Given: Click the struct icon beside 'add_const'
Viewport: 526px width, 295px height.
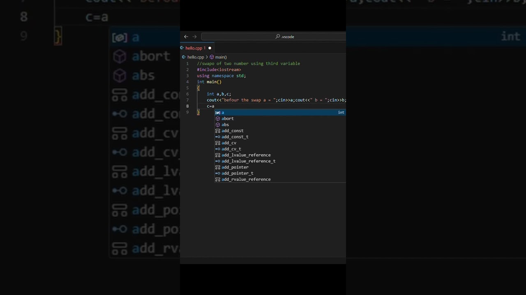Looking at the screenshot, I should pos(218,131).
